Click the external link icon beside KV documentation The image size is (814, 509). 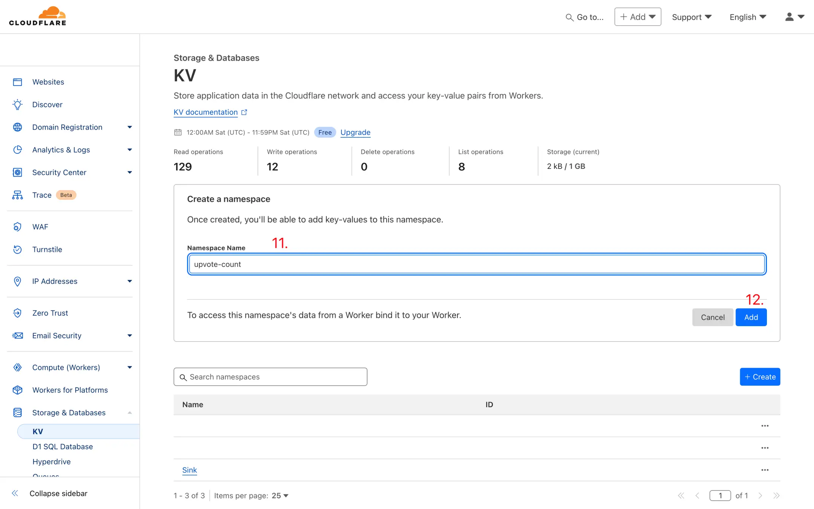click(x=244, y=112)
